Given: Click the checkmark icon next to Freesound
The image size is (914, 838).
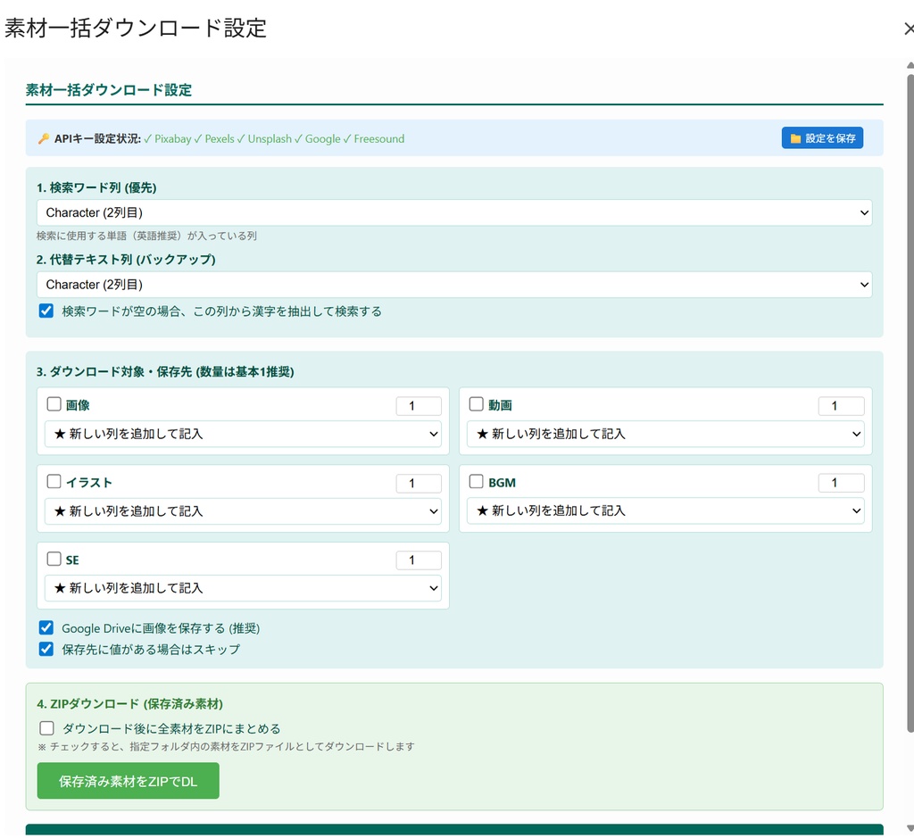Looking at the screenshot, I should coord(349,139).
